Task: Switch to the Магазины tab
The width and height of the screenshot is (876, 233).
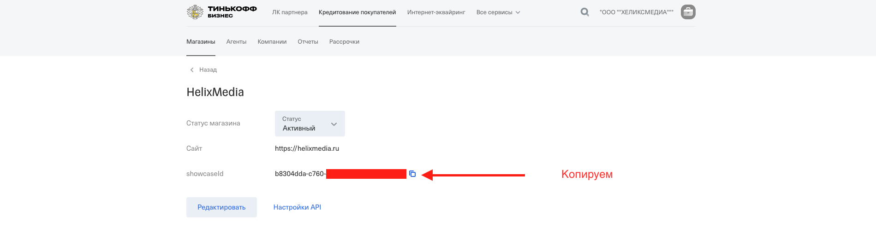Action: tap(201, 42)
